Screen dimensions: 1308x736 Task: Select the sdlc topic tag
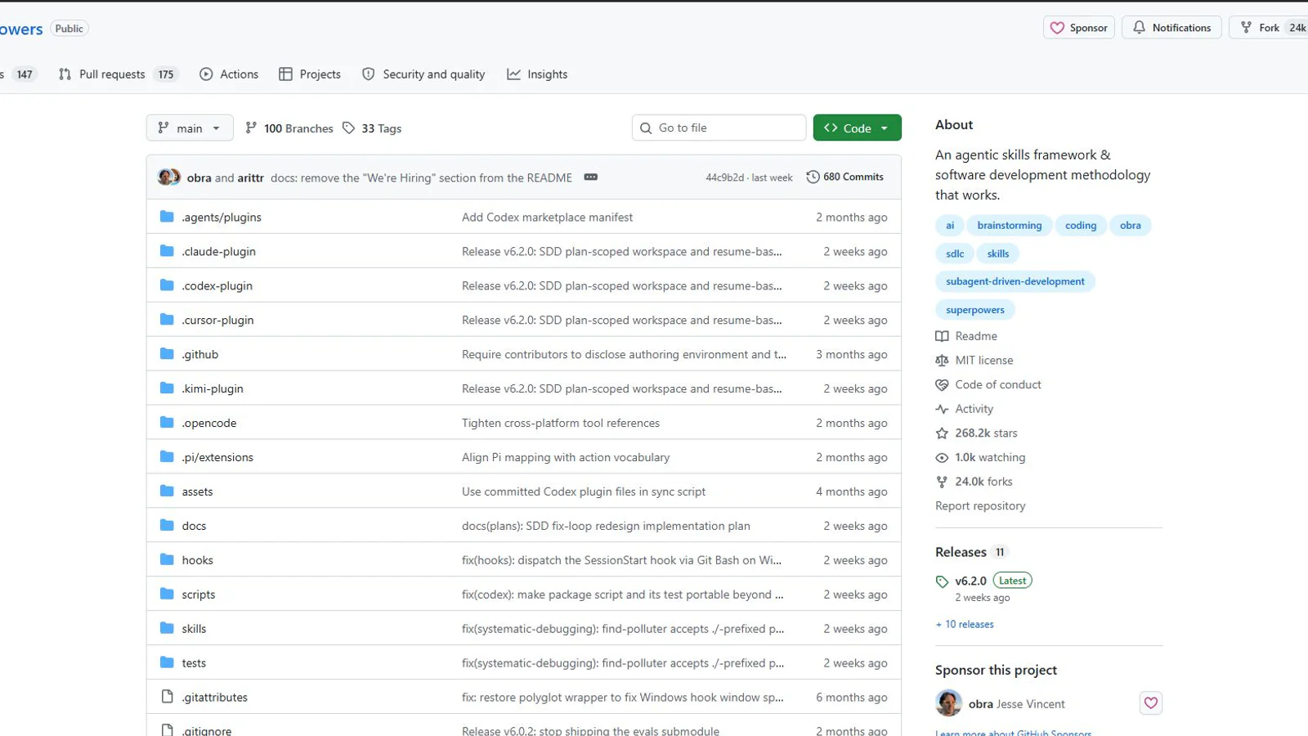coord(955,254)
